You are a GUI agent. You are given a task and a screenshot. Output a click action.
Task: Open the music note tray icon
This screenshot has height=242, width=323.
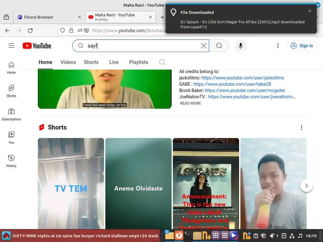tap(300, 236)
